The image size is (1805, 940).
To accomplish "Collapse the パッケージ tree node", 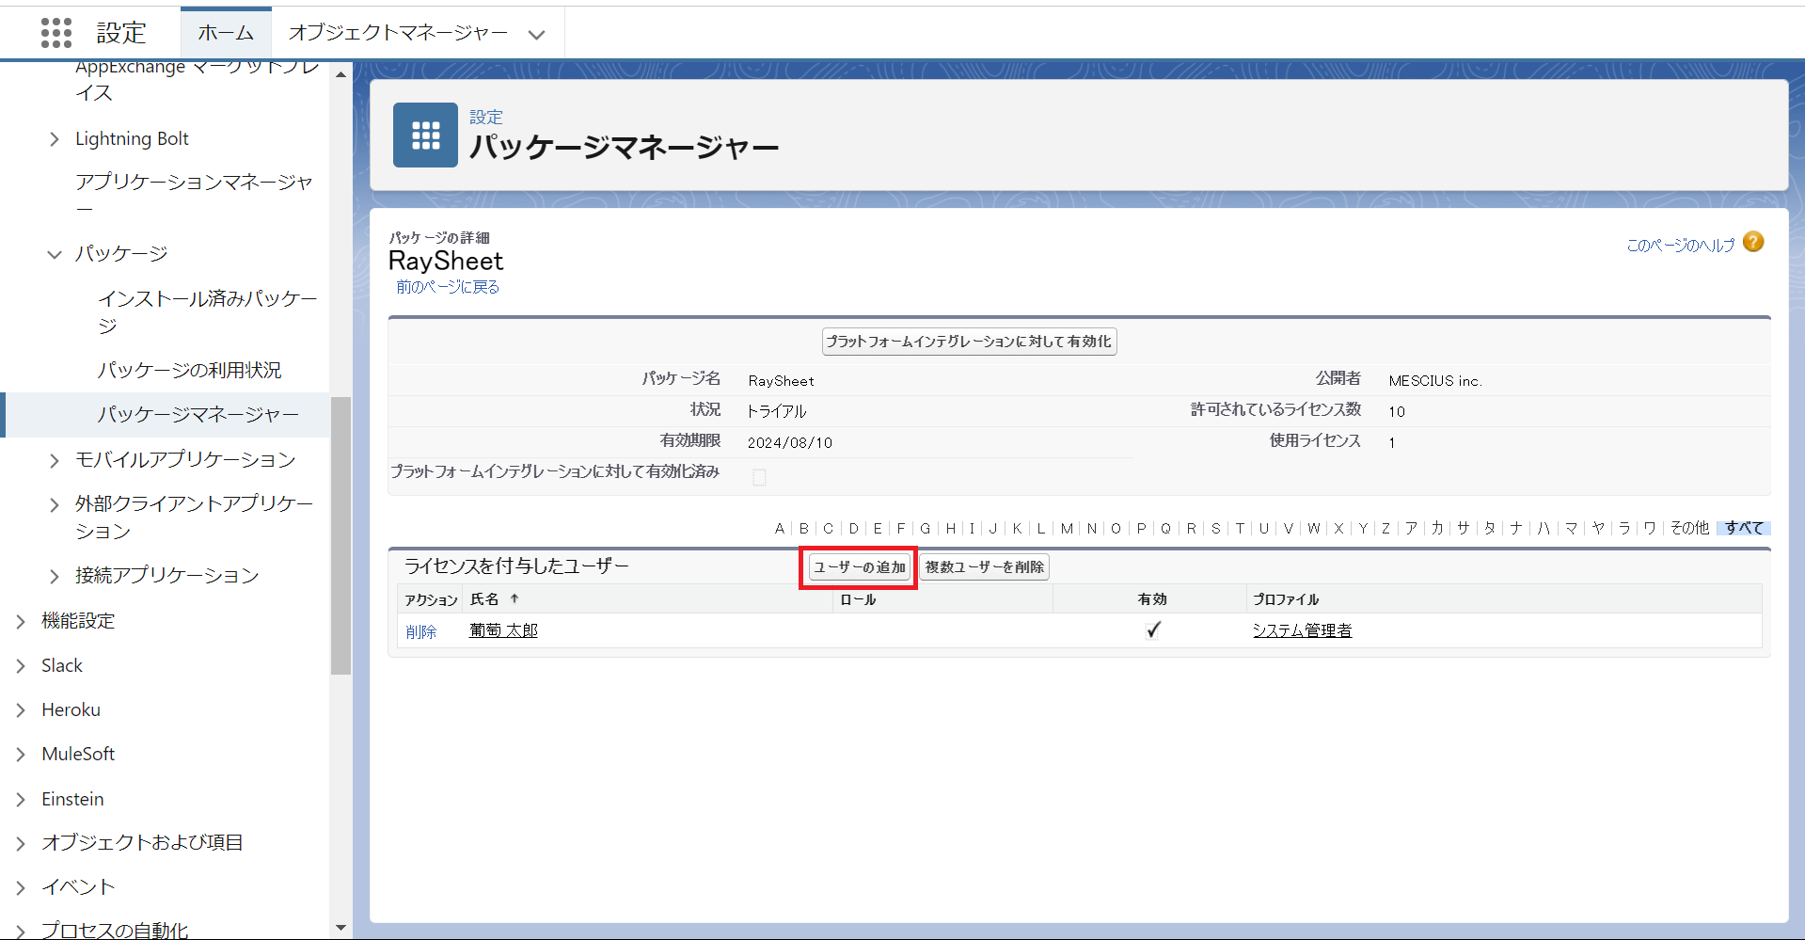I will pyautogui.click(x=54, y=254).
